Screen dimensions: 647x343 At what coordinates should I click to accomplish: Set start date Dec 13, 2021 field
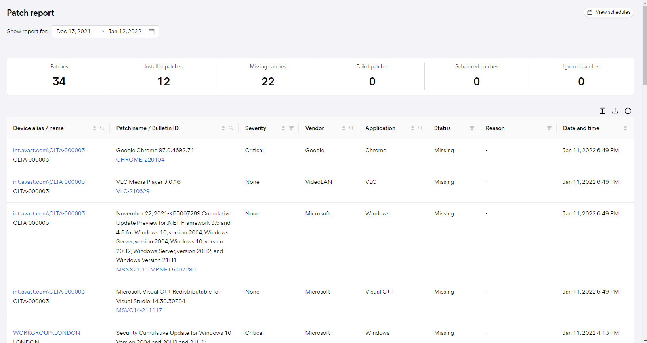coord(74,32)
